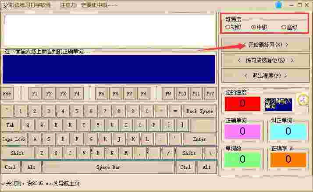The image size is (313, 192).
Task: Click the right Shift virtual key
Action: (x=189, y=153)
